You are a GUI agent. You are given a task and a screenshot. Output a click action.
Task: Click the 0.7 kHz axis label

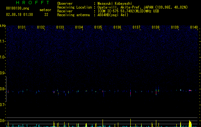[3, 105]
